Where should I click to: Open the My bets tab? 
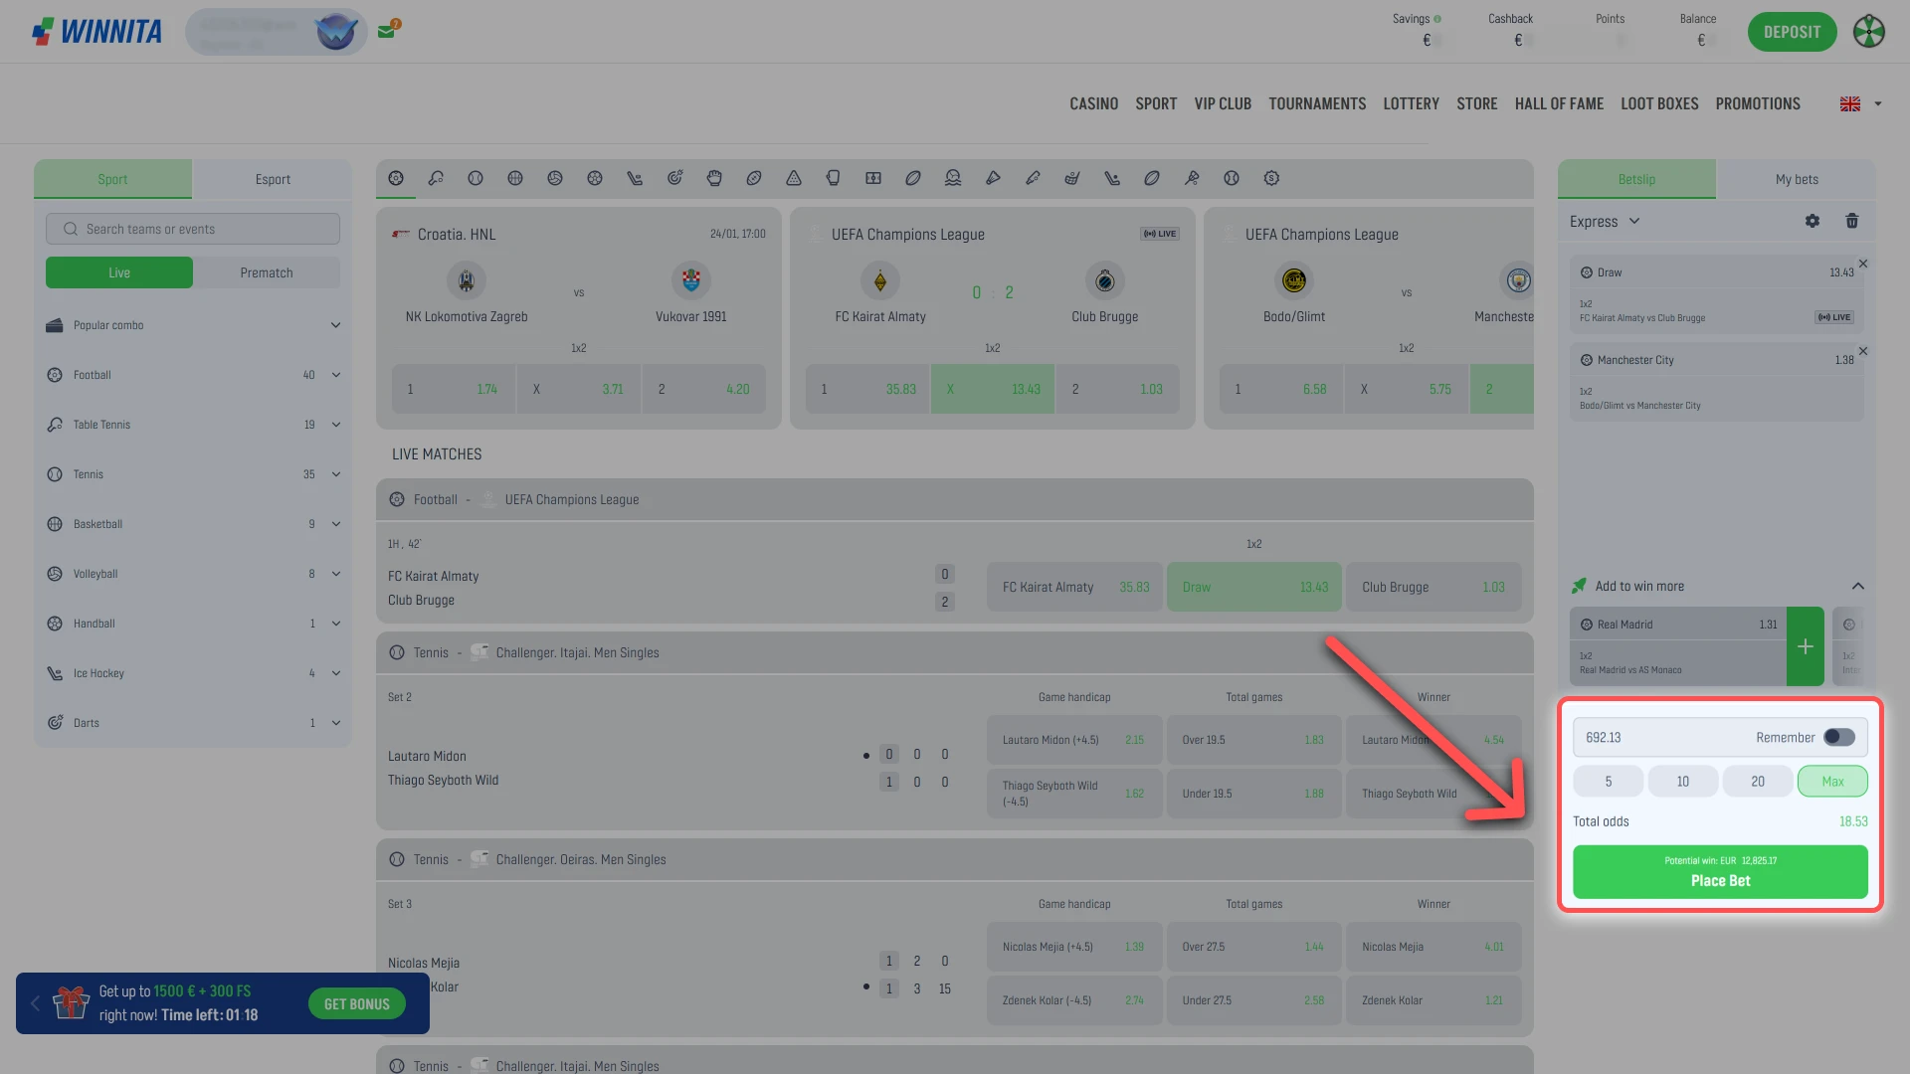1796,179
